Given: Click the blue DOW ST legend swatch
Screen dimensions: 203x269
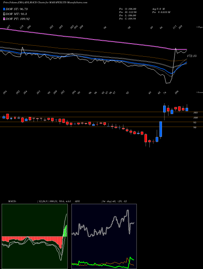Looking at the screenshot, I should [4, 9].
